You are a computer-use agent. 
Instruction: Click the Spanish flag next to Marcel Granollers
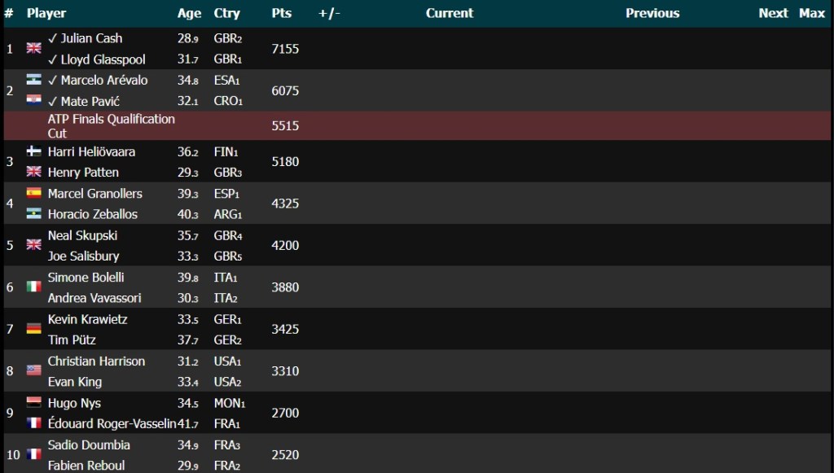[33, 193]
